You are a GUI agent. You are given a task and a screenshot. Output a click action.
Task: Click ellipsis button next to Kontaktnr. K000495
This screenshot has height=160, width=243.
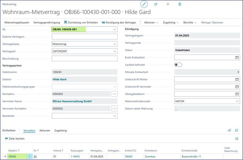pyautogui.click(x=114, y=94)
